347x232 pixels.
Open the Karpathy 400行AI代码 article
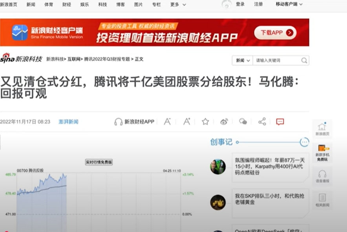point(270,166)
